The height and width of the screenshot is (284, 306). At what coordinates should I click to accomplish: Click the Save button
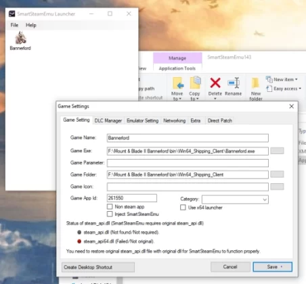pyautogui.click(x=272, y=267)
